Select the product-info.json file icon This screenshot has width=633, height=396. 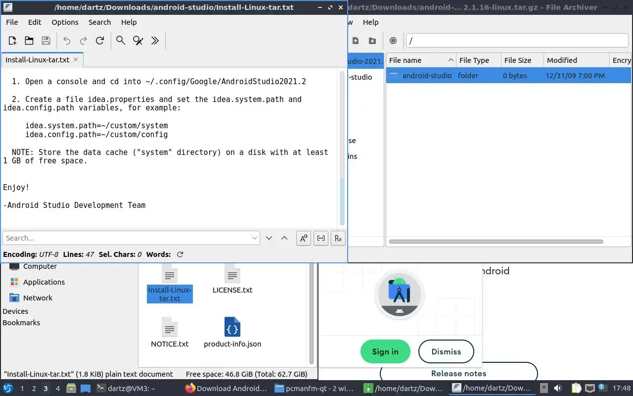[x=232, y=333]
